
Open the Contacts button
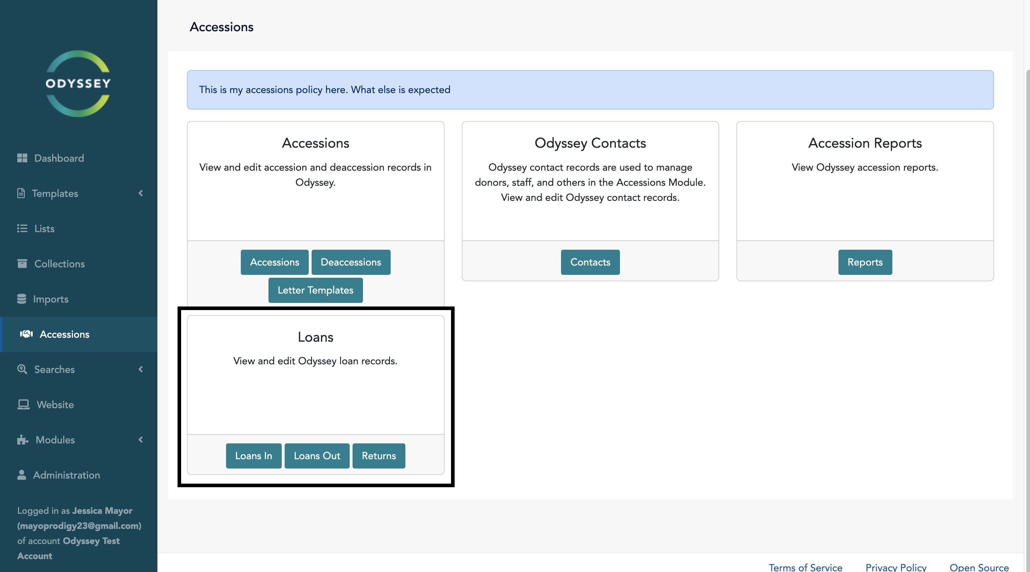pyautogui.click(x=590, y=262)
